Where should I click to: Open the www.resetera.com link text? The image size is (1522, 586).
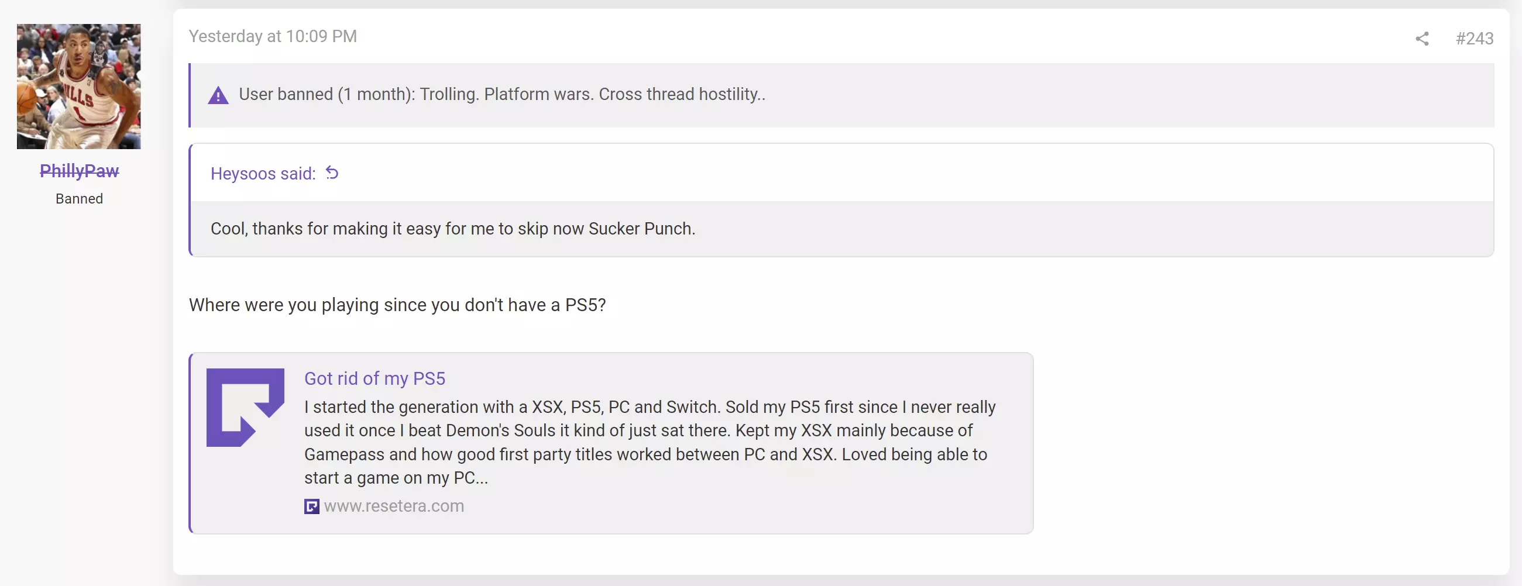[x=394, y=506]
